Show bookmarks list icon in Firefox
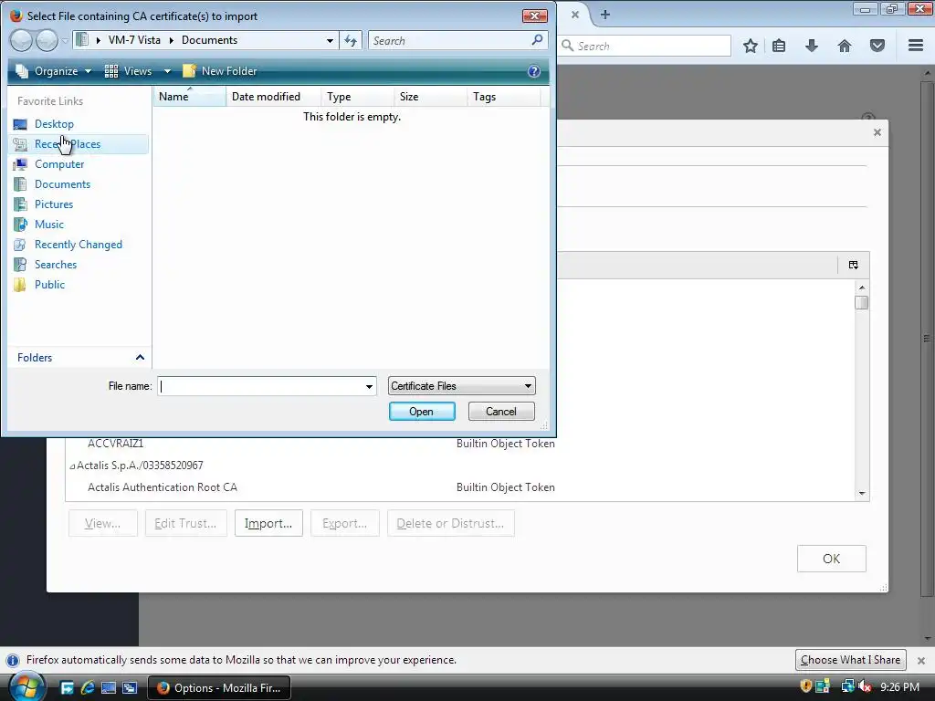 779,46
